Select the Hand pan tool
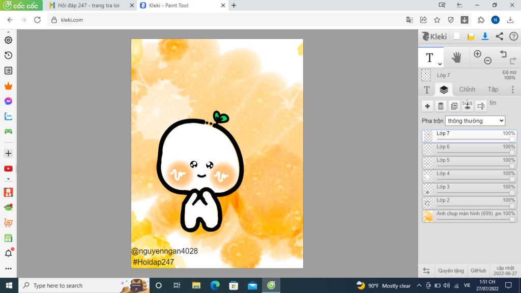521x293 pixels. (x=456, y=57)
